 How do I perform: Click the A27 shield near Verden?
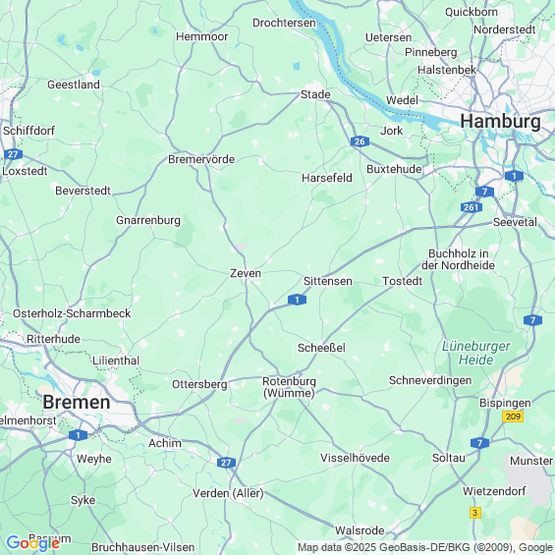point(226,463)
